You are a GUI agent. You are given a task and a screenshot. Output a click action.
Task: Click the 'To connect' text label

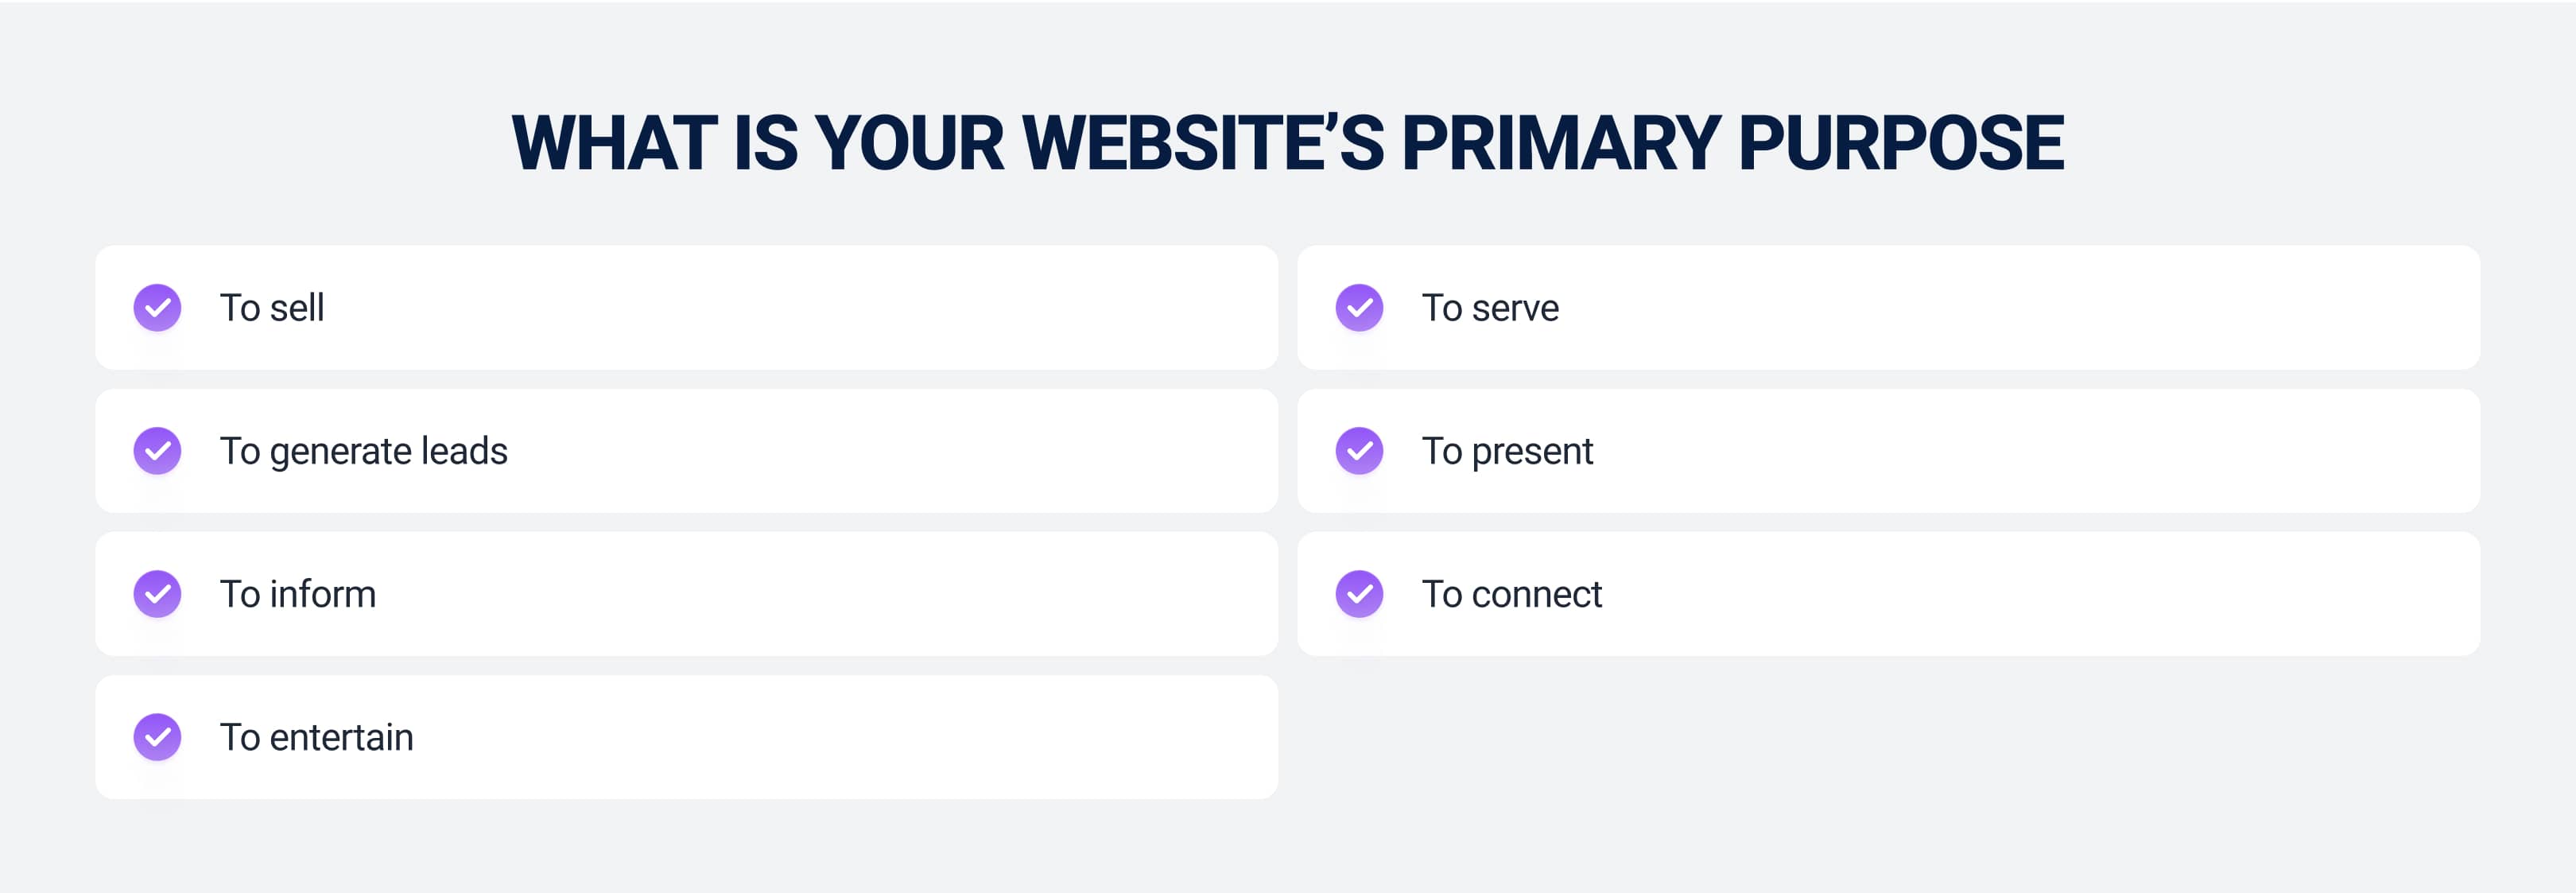[x=1512, y=594]
